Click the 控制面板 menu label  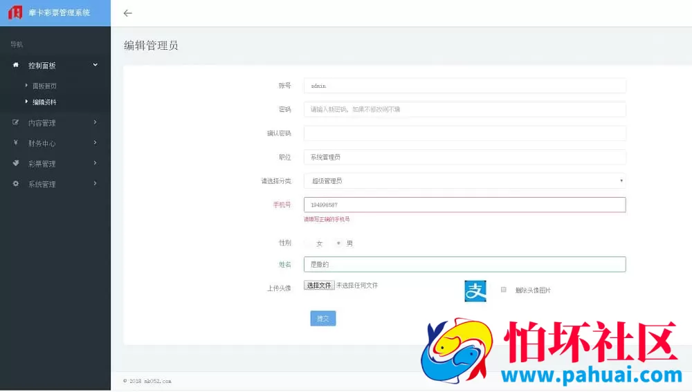[x=42, y=66]
